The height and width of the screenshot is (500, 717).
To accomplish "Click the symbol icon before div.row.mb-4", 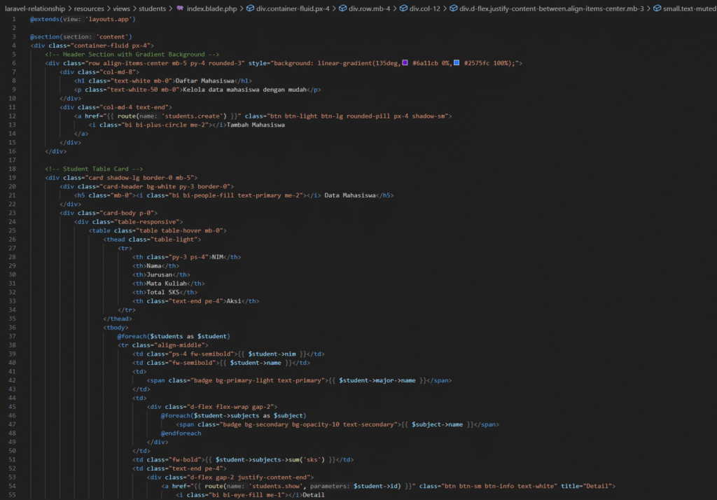I will 343,9.
